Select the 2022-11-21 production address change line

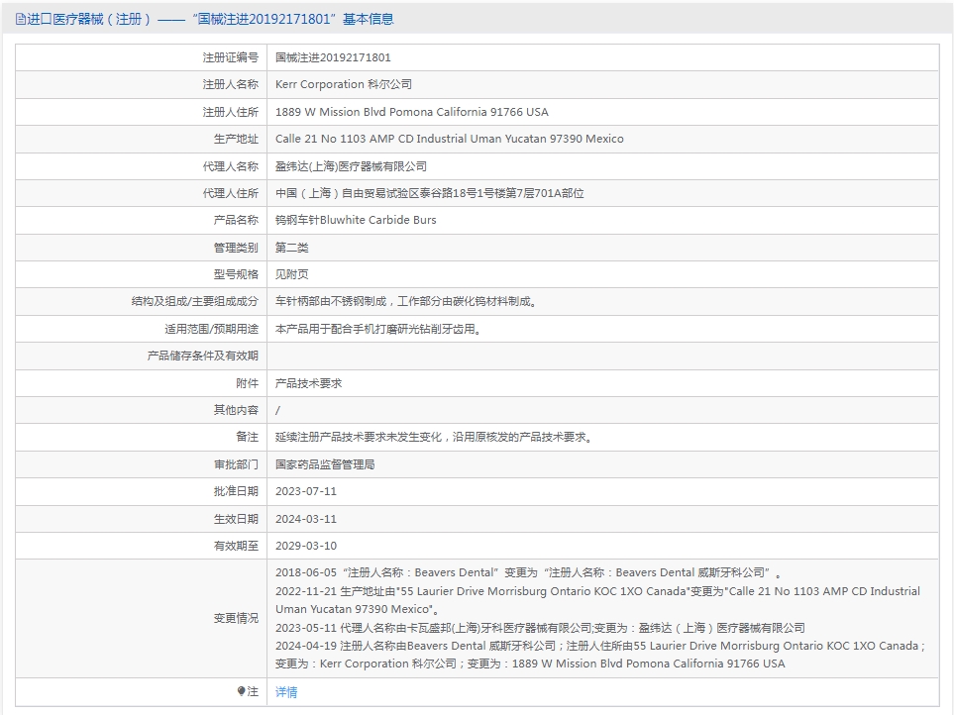597,600
